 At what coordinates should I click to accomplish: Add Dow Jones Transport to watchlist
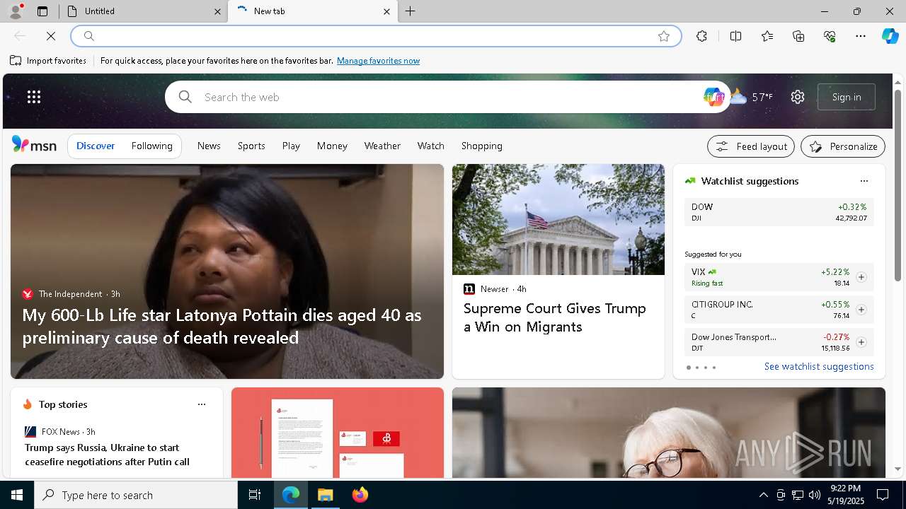(861, 342)
